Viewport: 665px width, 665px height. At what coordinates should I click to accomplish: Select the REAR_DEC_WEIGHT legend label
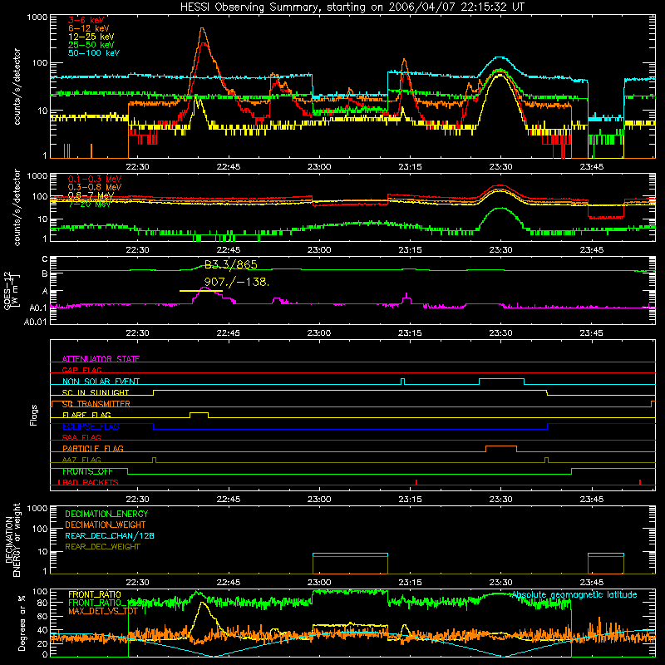click(102, 547)
